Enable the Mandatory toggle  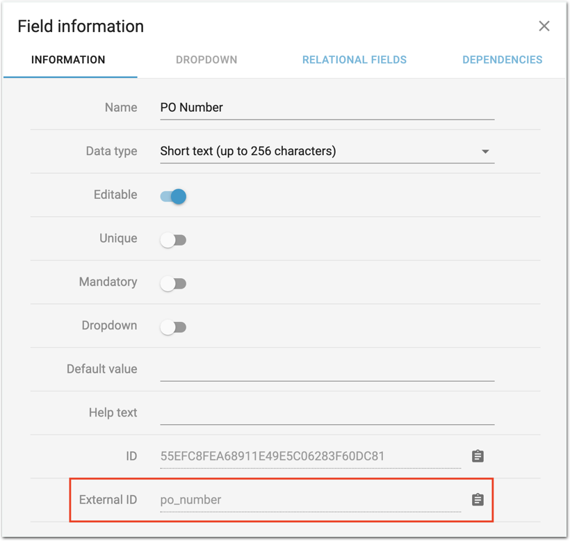click(x=173, y=284)
